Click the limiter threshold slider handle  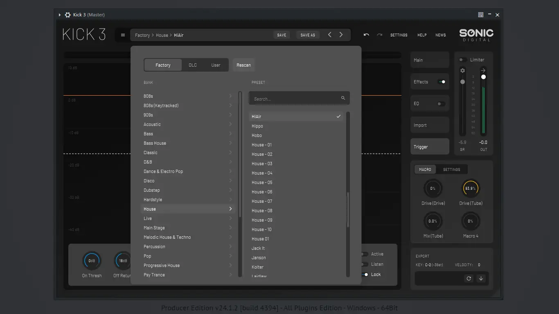coord(462,82)
